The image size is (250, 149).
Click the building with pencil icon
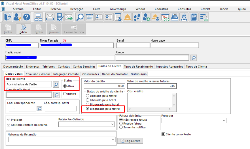(60, 17)
